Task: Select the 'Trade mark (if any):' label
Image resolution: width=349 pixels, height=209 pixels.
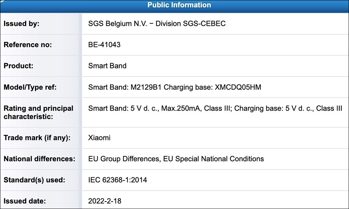Action: pyautogui.click(x=37, y=138)
